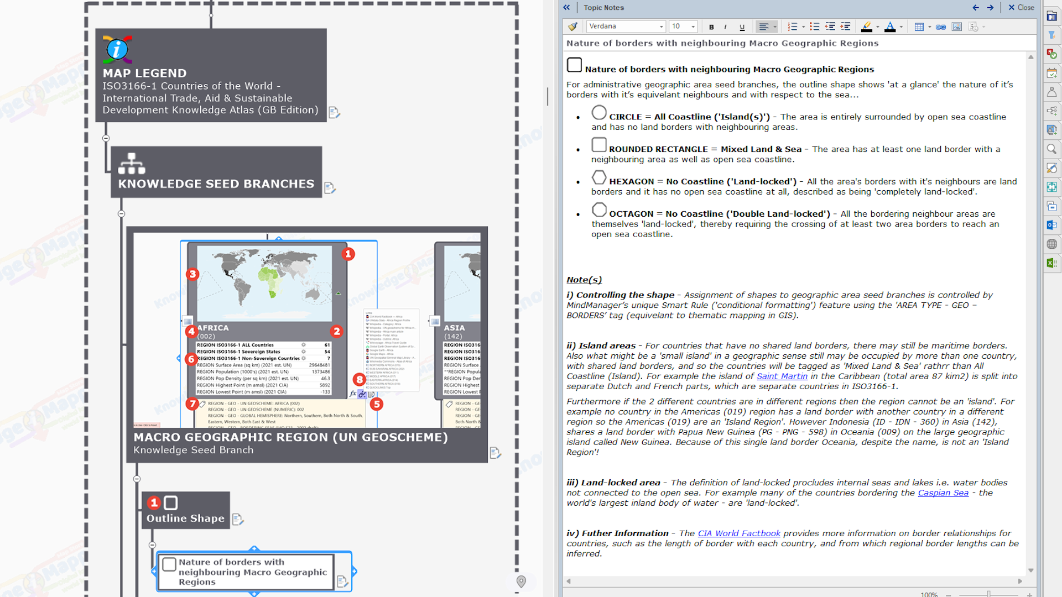
Task: Follow the CIA World Factbook link
Action: [x=738, y=533]
